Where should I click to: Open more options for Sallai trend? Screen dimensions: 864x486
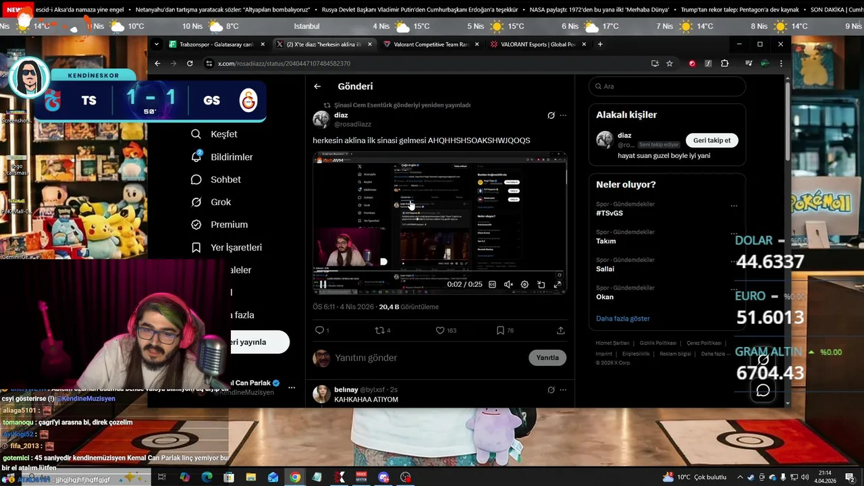[734, 262]
